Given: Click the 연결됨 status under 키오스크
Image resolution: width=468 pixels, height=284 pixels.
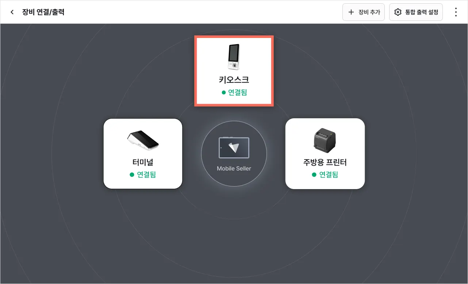Looking at the screenshot, I should click(234, 92).
